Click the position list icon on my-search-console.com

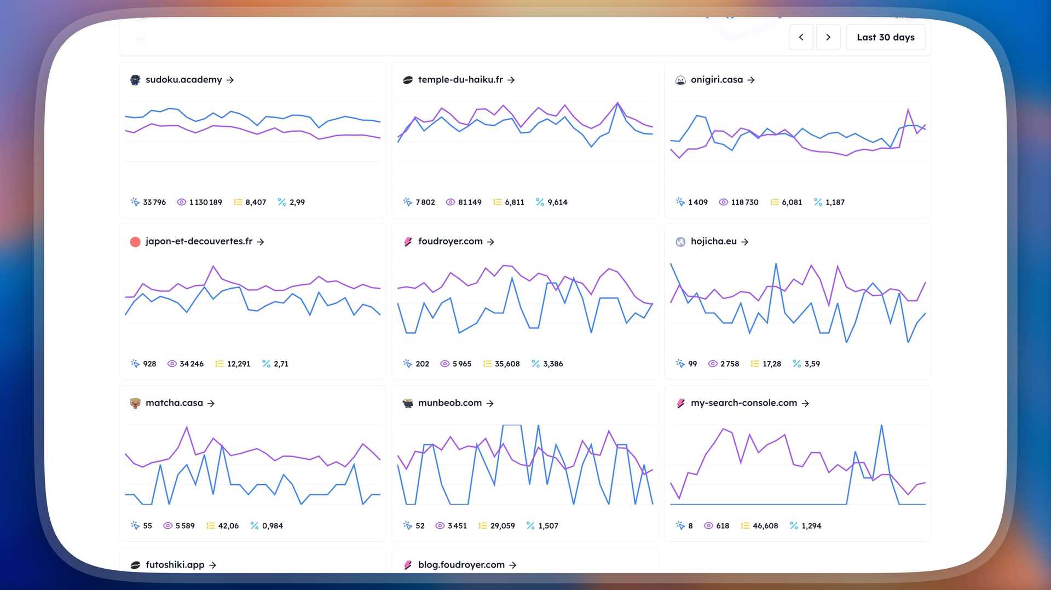coord(745,525)
